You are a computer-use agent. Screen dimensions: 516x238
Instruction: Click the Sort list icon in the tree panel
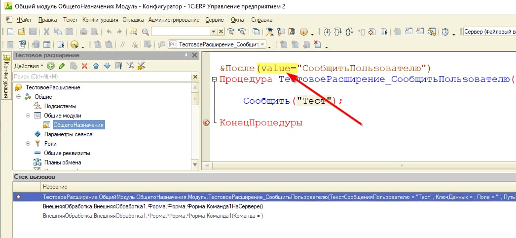(119, 66)
